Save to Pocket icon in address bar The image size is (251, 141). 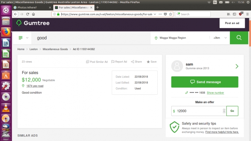click(166, 14)
